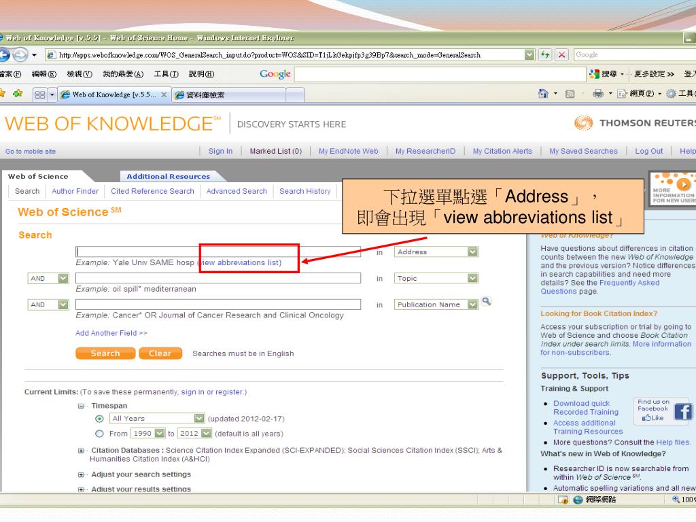Screen dimensions: 696x522
Task: Click the browser Forward arrow button
Action: click(20, 55)
